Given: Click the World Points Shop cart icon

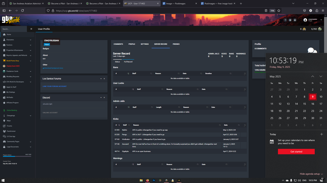Looking at the screenshot, I should pos(4,61).
